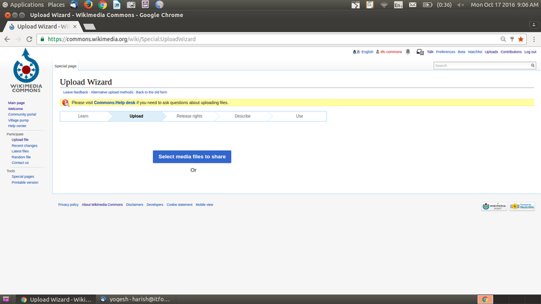Click the orange bookmark star
The width and height of the screenshot is (541, 304).
coord(521,39)
